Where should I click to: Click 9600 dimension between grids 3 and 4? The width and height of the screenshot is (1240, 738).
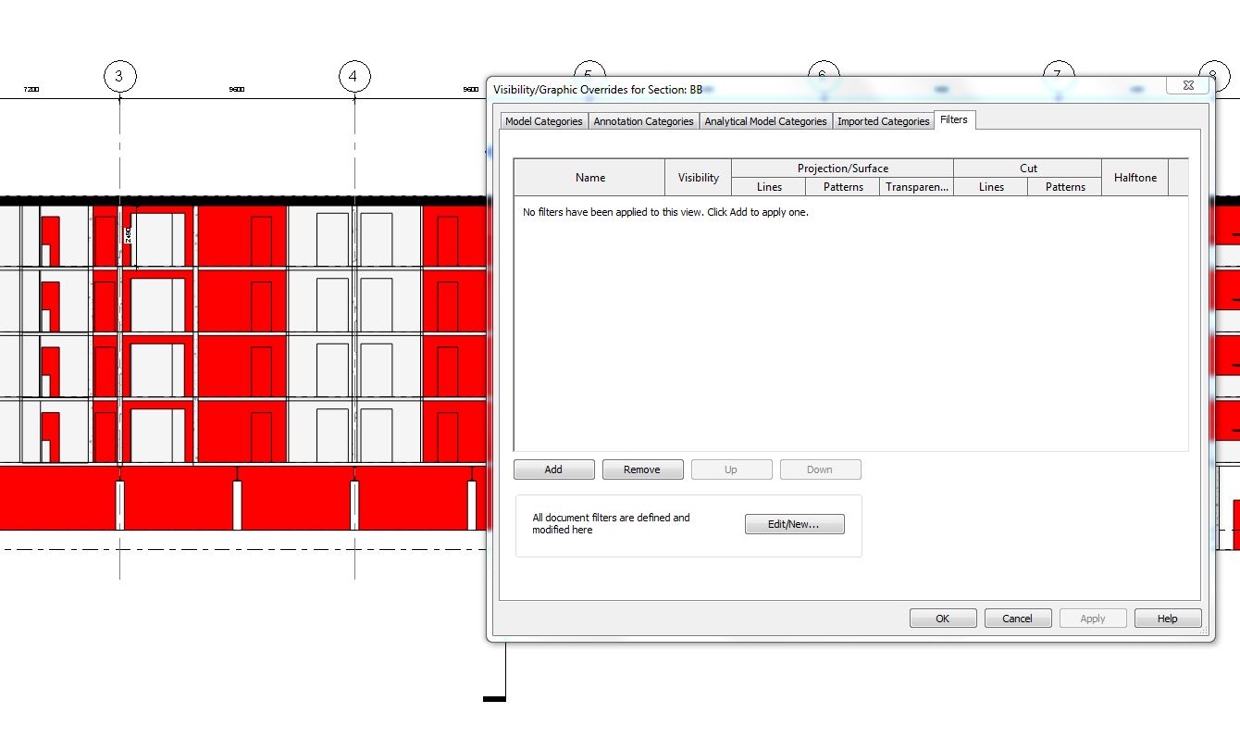click(236, 90)
